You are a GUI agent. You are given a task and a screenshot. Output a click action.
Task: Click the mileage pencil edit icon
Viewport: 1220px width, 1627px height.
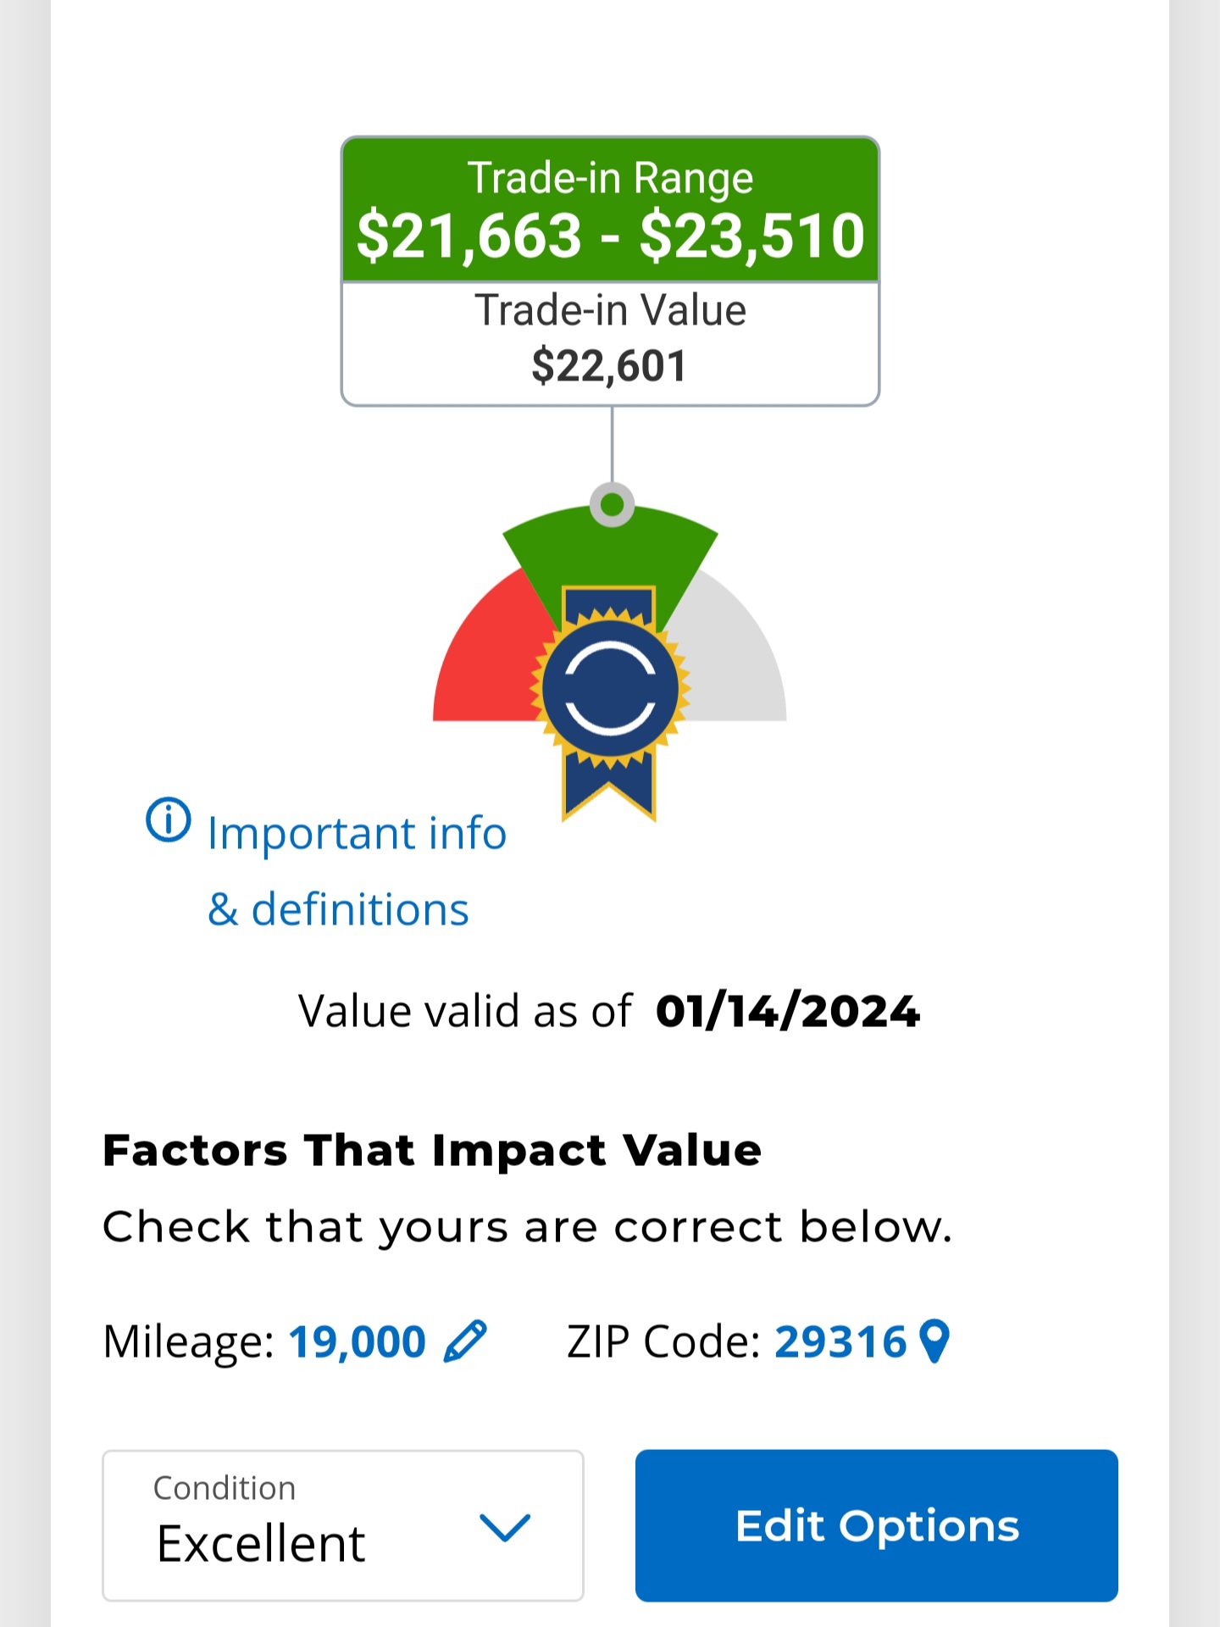(x=465, y=1341)
